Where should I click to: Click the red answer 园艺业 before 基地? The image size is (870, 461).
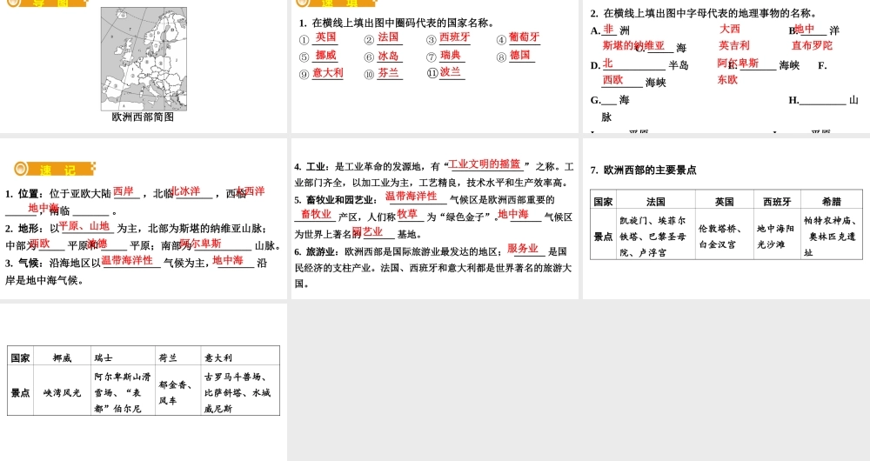click(367, 232)
